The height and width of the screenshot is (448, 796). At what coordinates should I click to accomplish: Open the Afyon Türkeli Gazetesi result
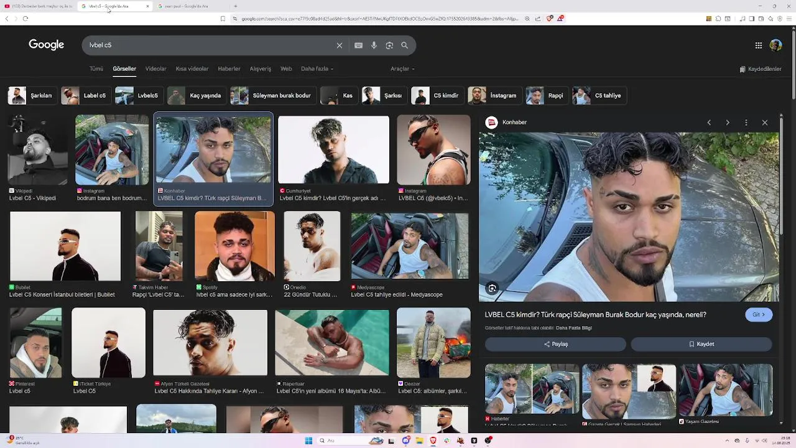[210, 343]
